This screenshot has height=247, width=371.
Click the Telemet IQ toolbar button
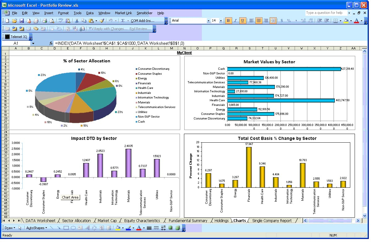(17, 36)
